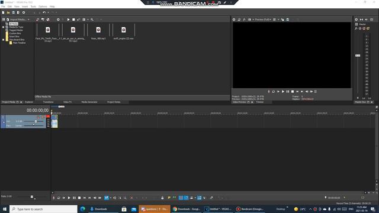Open Master bus FX icon
The image size is (379, 213).
tap(356, 28)
